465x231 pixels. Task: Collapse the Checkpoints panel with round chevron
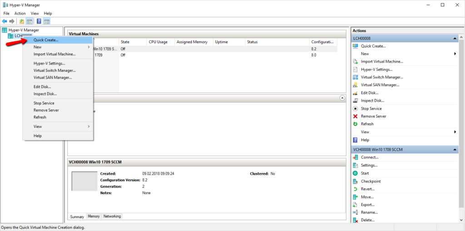pyautogui.click(x=342, y=97)
